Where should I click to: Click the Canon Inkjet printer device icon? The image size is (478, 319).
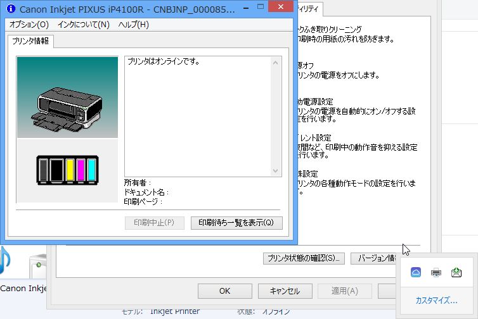click(x=38, y=265)
